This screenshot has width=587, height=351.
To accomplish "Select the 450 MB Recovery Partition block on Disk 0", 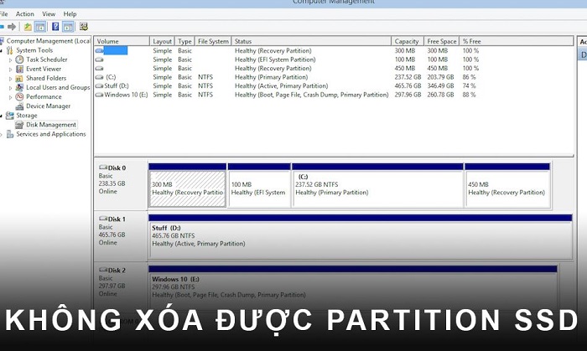I will click(507, 188).
